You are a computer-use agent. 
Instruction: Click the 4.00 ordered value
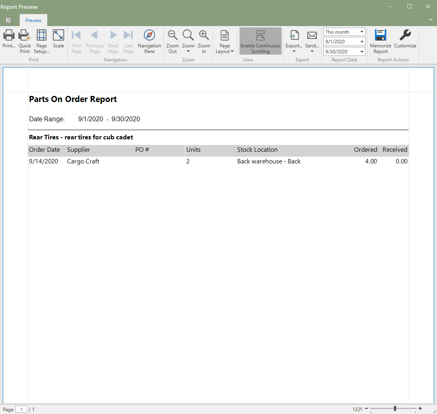[x=371, y=161]
